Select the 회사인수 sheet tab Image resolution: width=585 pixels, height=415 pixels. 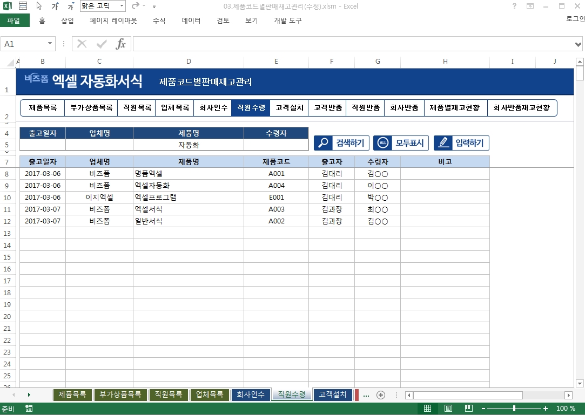click(251, 394)
